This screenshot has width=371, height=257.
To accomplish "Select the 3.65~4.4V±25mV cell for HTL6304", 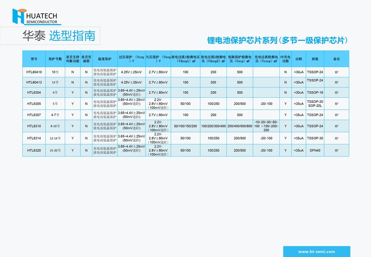I will tap(131, 92).
